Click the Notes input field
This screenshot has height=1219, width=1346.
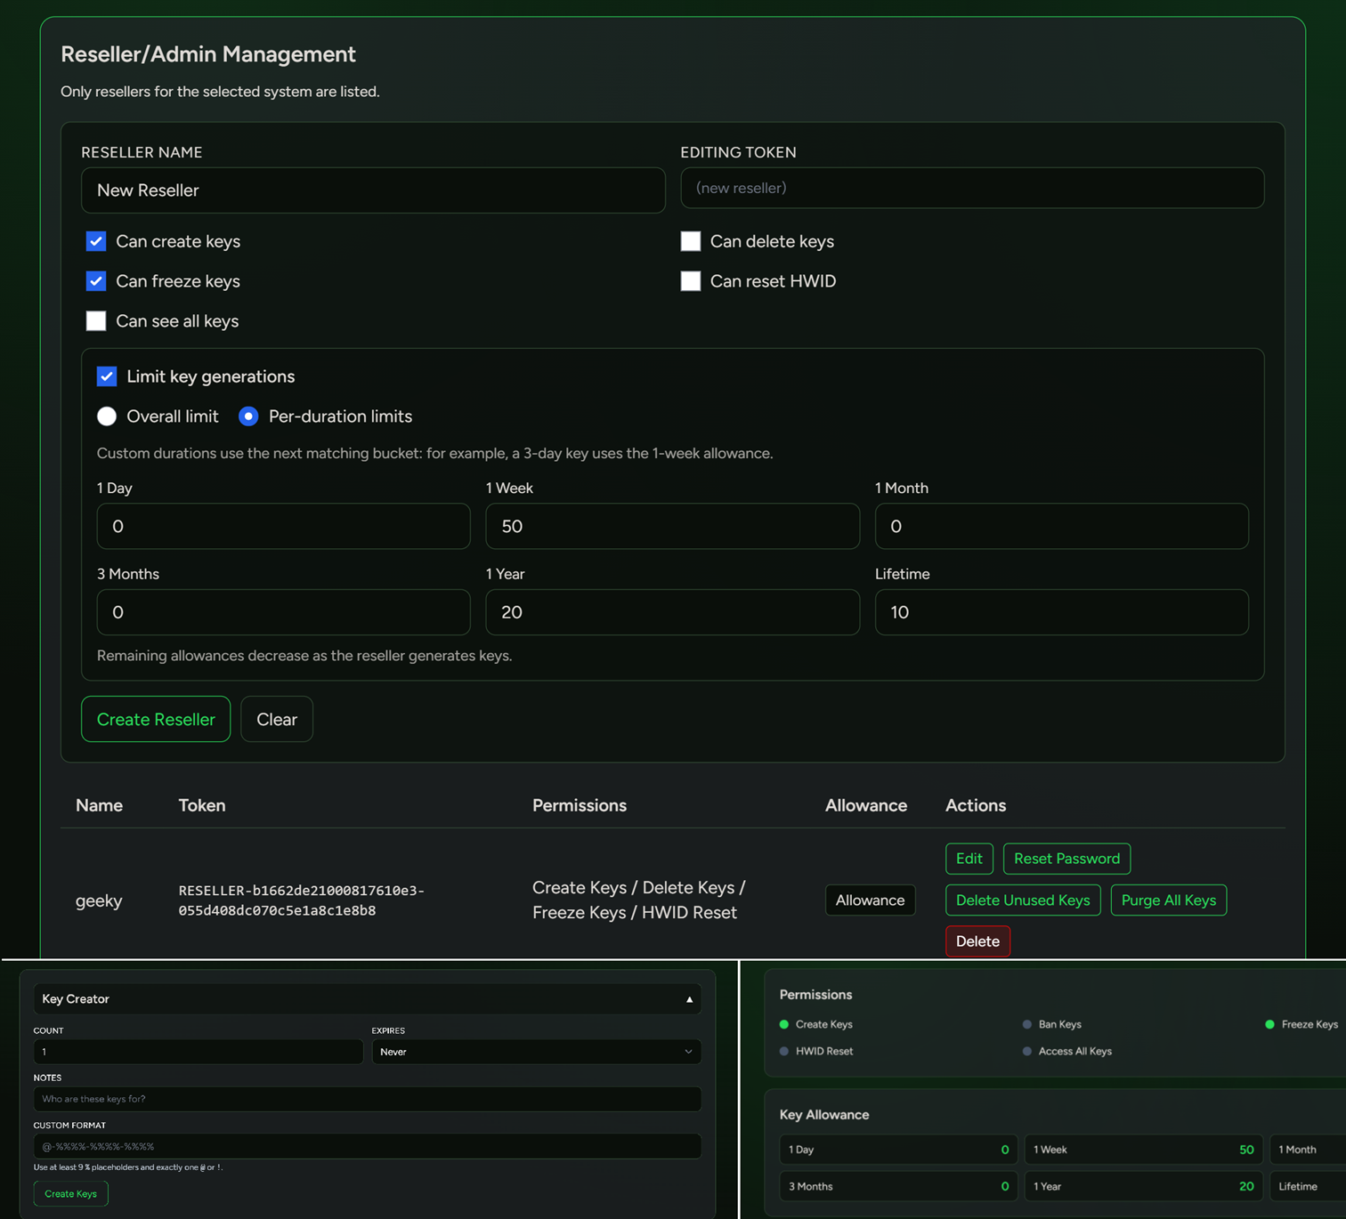pyautogui.click(x=367, y=1099)
